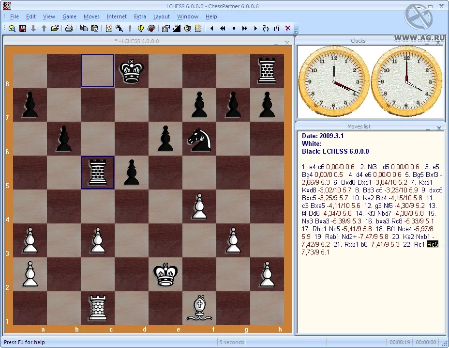
Task: Step forward one move with single right arrow
Action: pos(255,29)
